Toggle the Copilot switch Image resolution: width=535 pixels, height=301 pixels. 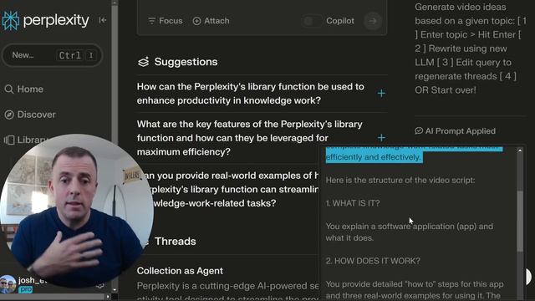[312, 21]
